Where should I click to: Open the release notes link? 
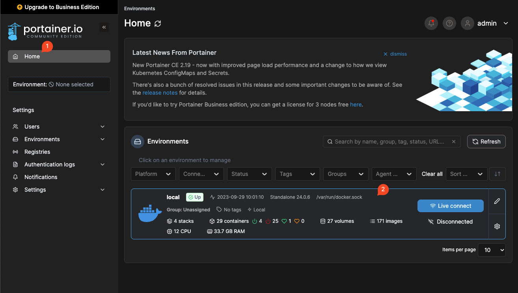tap(160, 93)
